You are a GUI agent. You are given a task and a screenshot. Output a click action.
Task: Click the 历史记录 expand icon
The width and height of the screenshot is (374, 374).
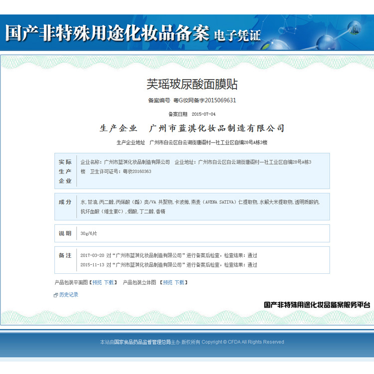(56, 295)
